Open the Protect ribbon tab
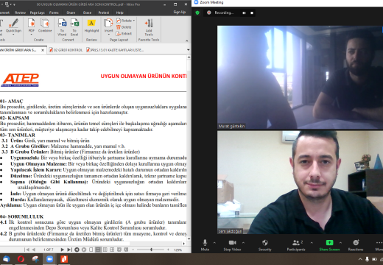The height and width of the screenshot is (265, 383). (104, 13)
